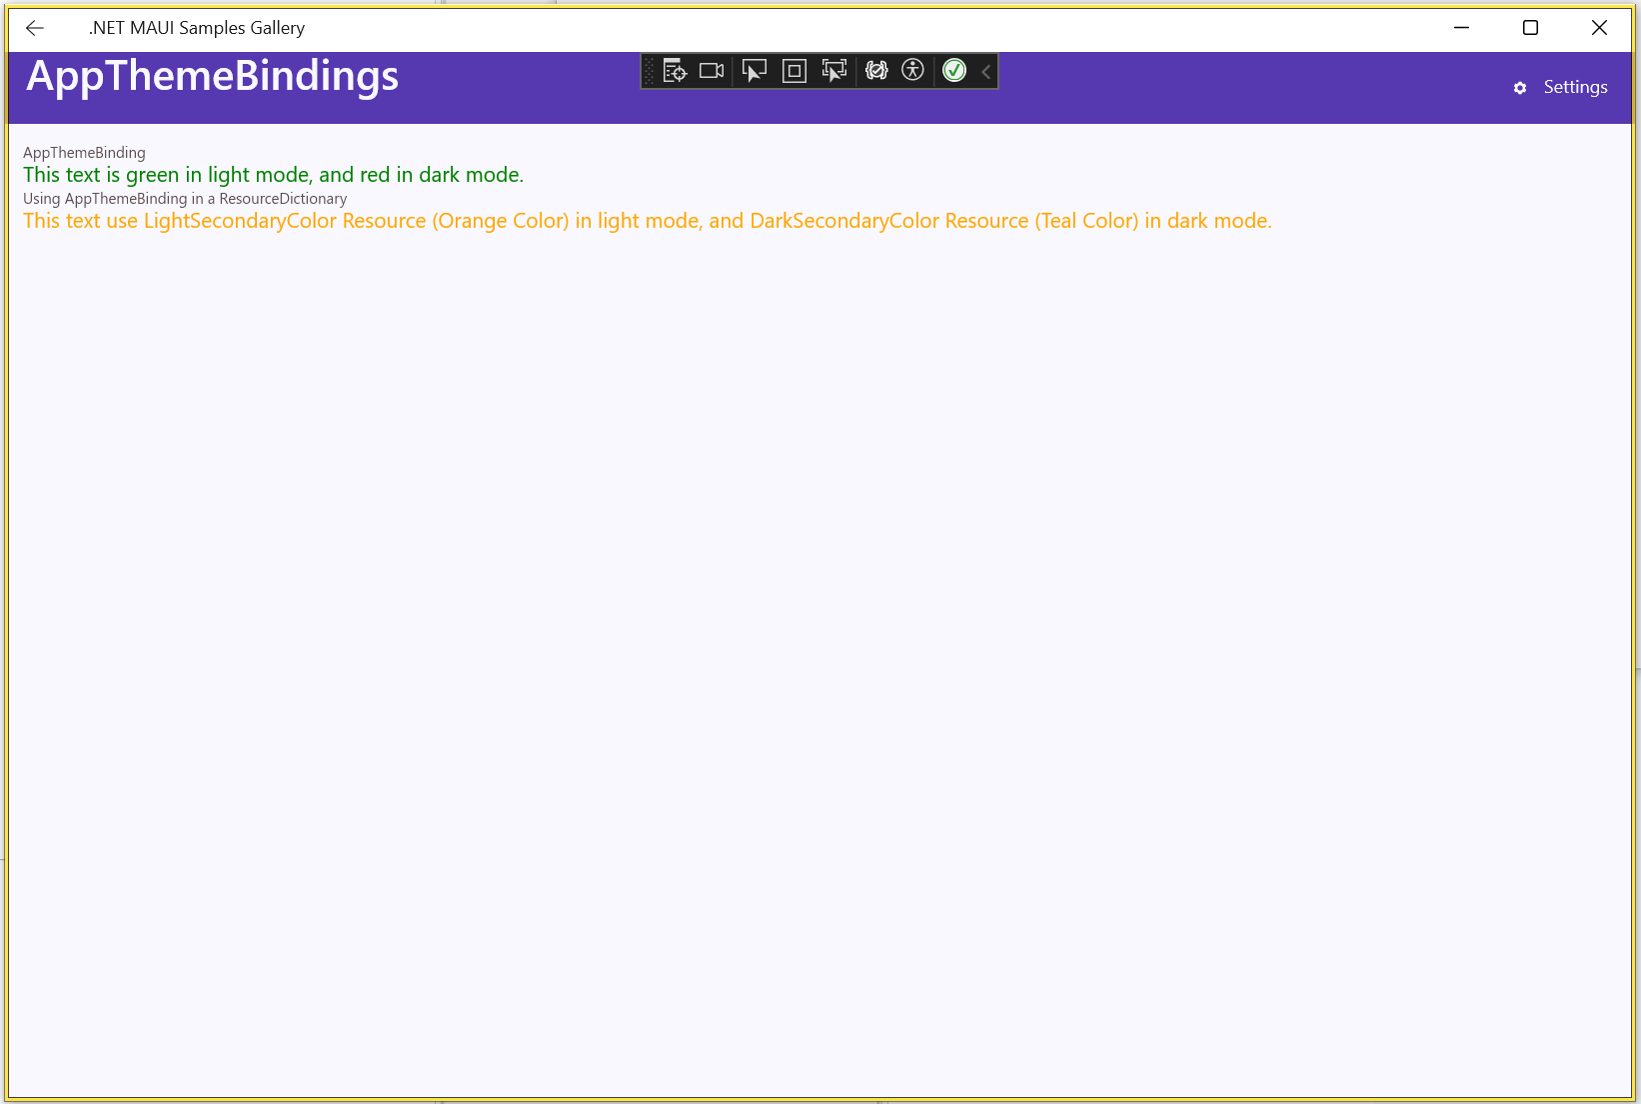
Task: Open the accessibility checker icon
Action: pos(912,70)
